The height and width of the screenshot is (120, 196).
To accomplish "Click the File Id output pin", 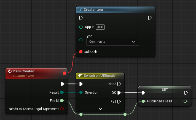I will click(x=62, y=101).
